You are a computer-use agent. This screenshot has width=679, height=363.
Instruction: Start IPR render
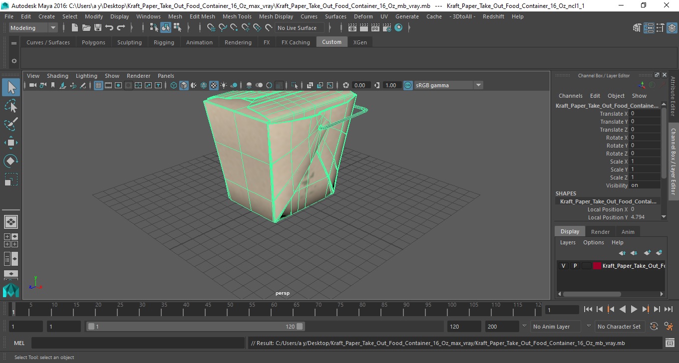(375, 28)
